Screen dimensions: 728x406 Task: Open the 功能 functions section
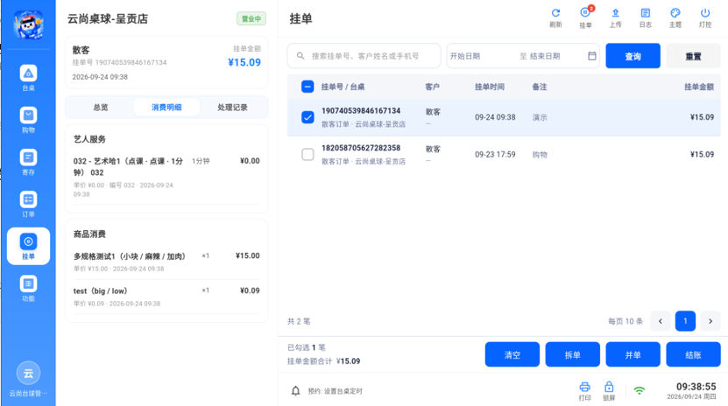(28, 288)
